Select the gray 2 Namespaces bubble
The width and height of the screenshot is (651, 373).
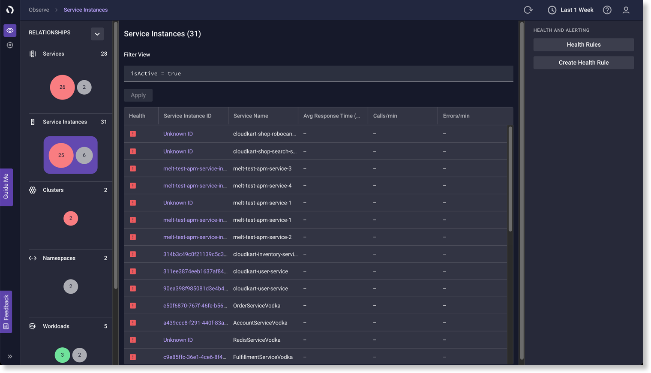[x=71, y=286]
